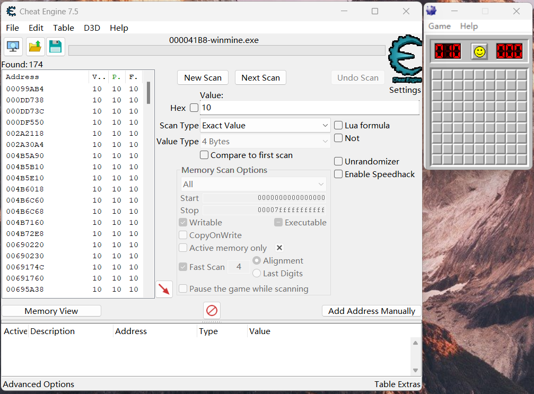Open the Minesweeper Game menu

pos(439,26)
